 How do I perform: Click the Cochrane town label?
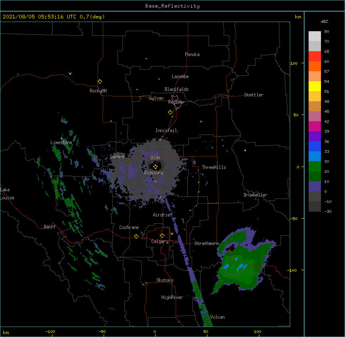pyautogui.click(x=129, y=227)
